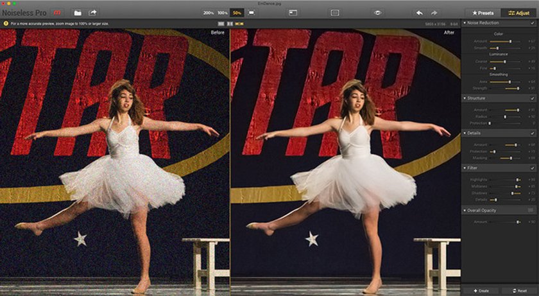The width and height of the screenshot is (539, 296).
Task: Click the accurate preview hint message
Action: pos(60,24)
